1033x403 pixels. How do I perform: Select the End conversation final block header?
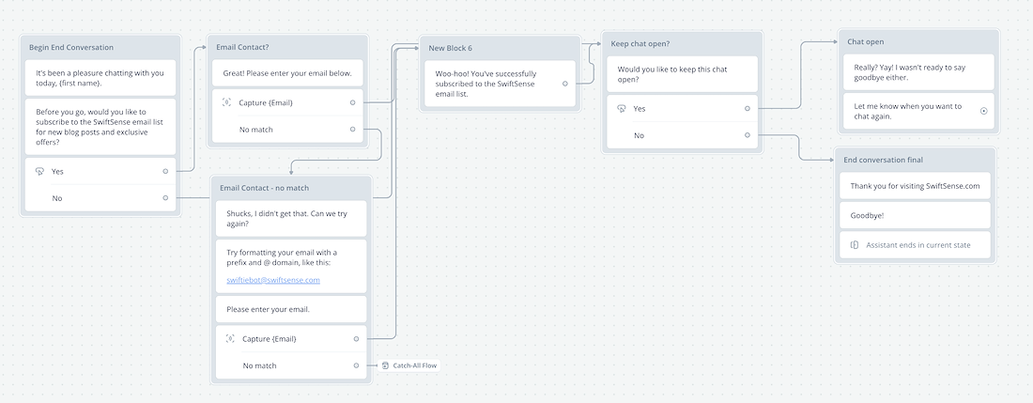click(915, 160)
